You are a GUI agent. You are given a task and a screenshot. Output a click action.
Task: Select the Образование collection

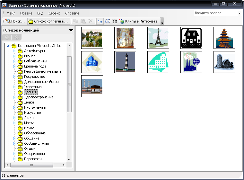35,133
